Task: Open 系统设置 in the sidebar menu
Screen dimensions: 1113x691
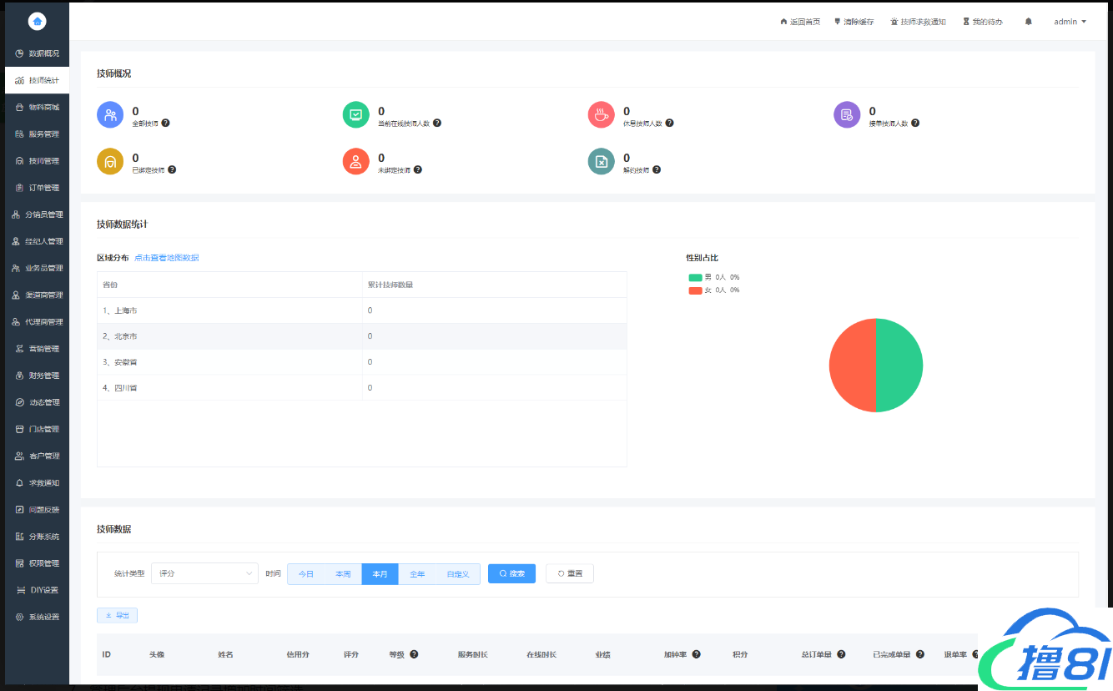Action: [38, 618]
